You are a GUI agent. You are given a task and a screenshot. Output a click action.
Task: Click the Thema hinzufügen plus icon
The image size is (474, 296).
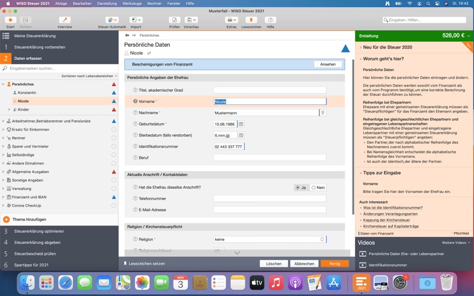click(x=7, y=220)
